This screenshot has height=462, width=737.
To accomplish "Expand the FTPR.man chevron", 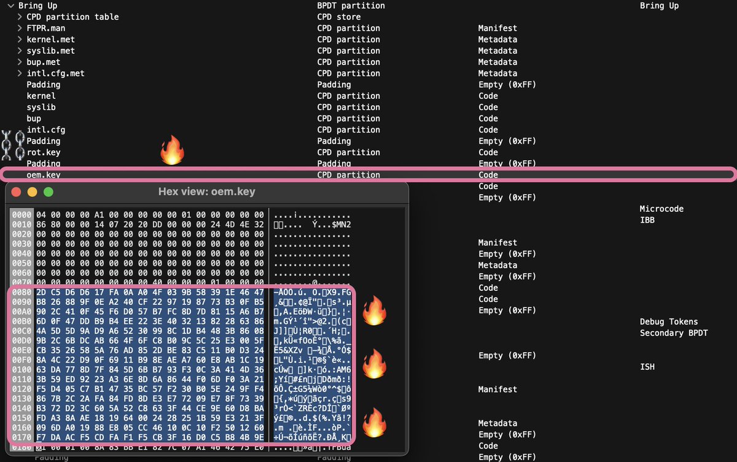I will pyautogui.click(x=20, y=28).
